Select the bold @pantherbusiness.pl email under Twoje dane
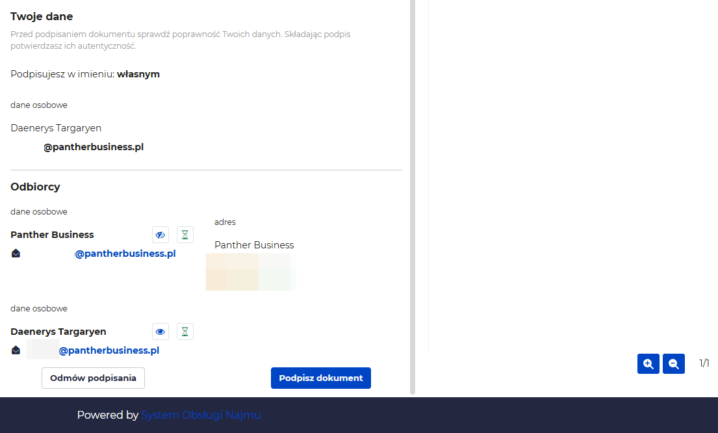The image size is (718, 433). pyautogui.click(x=94, y=147)
